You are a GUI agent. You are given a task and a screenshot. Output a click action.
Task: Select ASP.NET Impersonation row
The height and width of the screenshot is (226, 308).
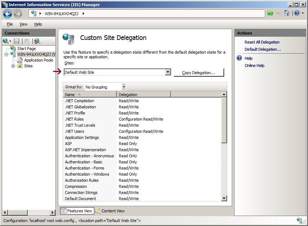(x=142, y=150)
